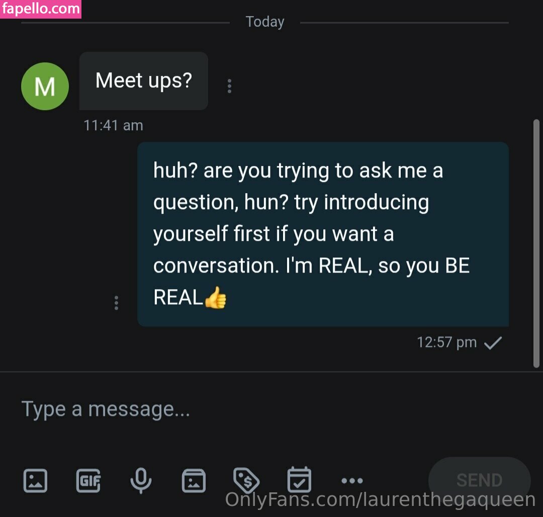Screen dimensions: 543x517
Task: Open options menu beside the reply message
Action: (x=117, y=303)
